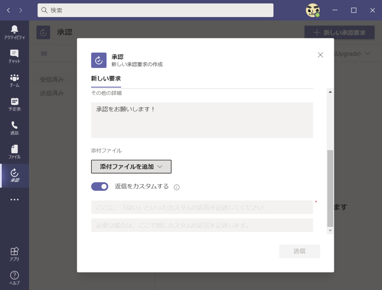This screenshot has height=290, width=382.
Task: Click the 送信 submit button
Action: (x=300, y=251)
